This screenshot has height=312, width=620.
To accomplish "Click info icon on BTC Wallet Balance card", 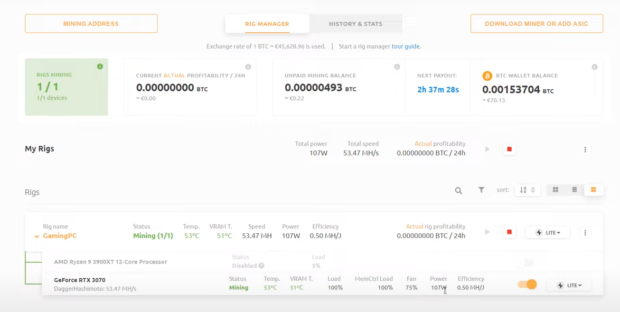I will pos(595,67).
